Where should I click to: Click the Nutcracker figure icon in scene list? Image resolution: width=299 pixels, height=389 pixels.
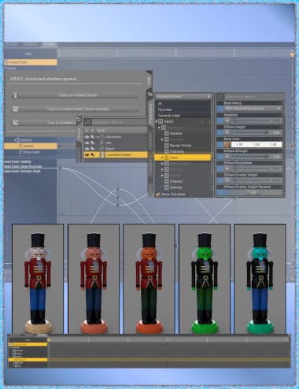102,137
